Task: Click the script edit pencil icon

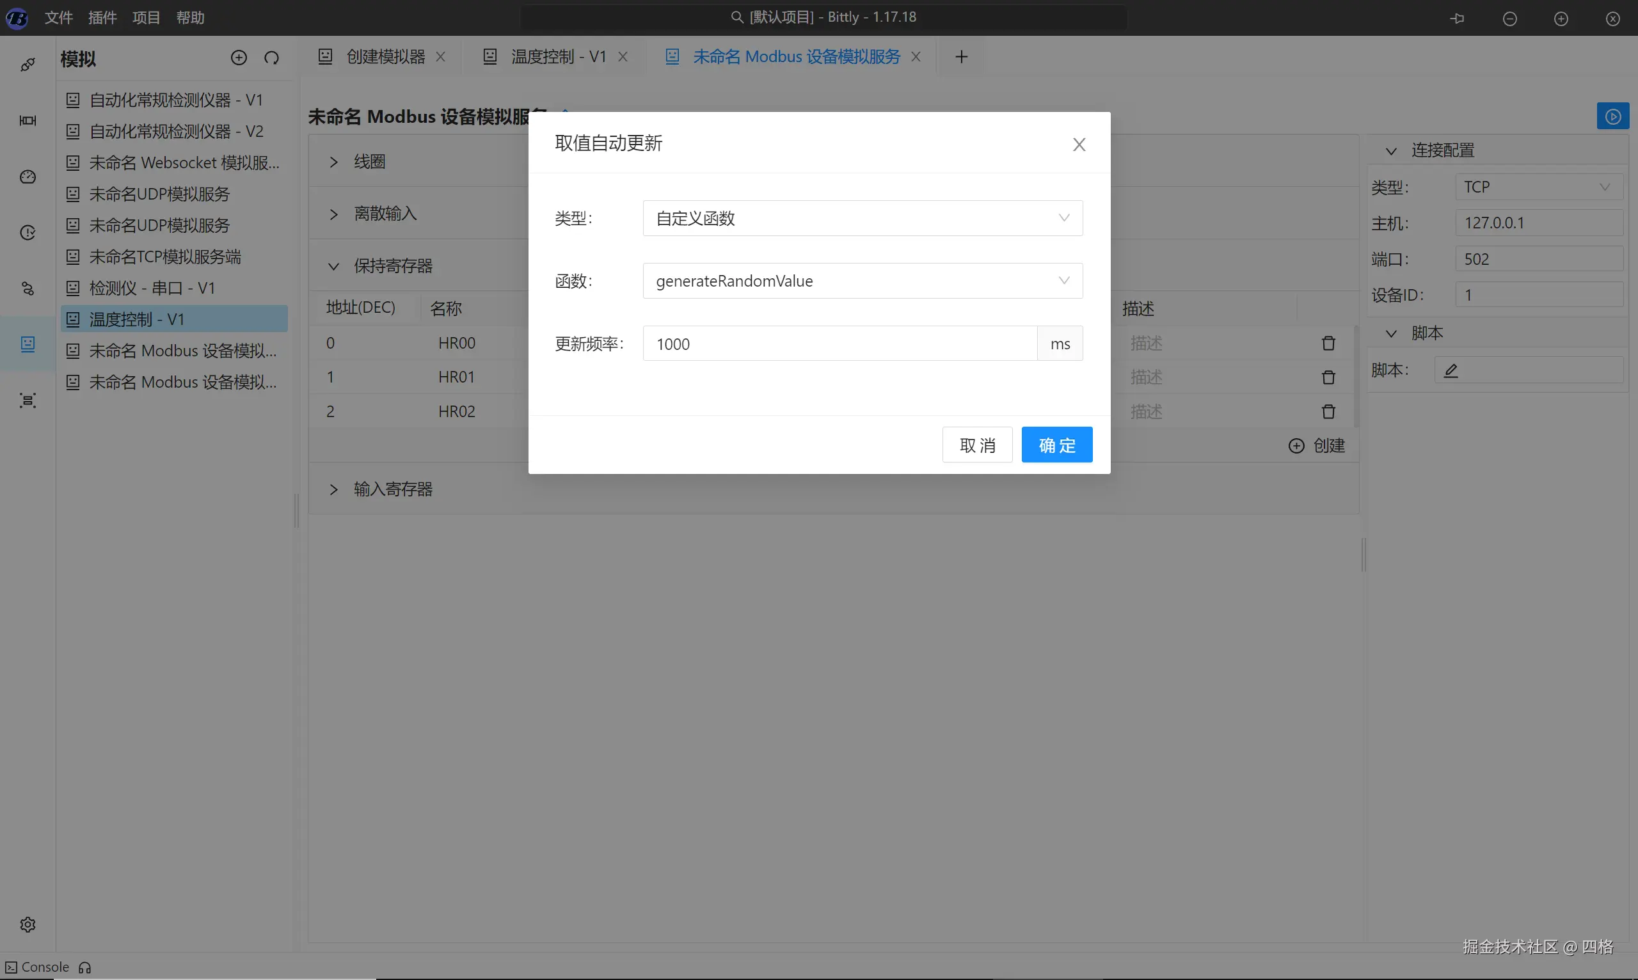Action: click(1451, 370)
